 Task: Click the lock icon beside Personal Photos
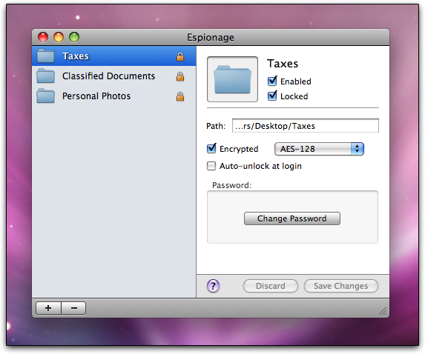(x=180, y=96)
